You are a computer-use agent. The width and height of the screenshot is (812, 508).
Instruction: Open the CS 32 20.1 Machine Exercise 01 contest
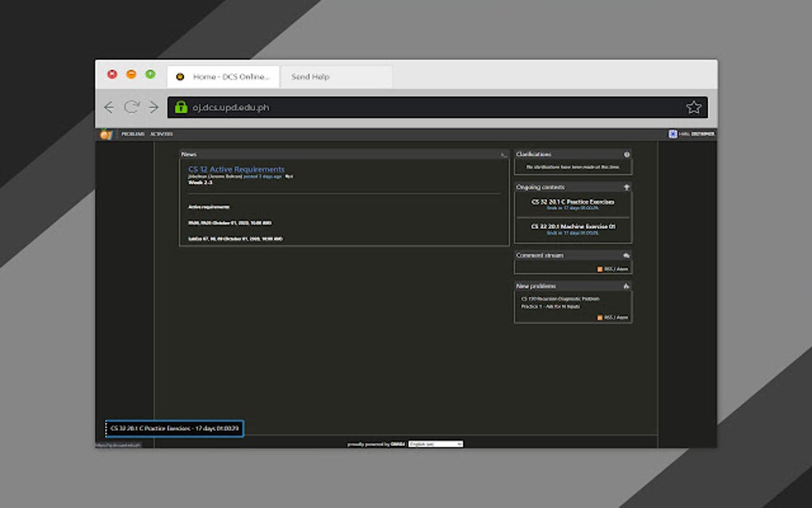pos(573,225)
